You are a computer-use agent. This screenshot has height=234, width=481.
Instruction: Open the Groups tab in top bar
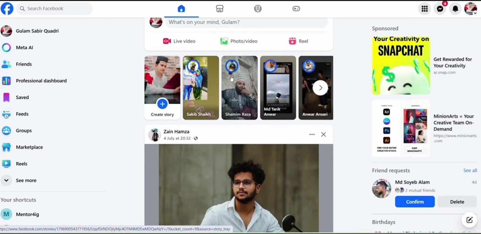258,9
